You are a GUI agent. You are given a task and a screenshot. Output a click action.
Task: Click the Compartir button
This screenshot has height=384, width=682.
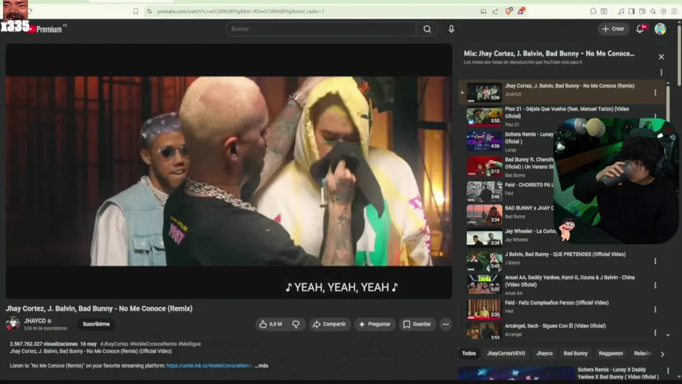pyautogui.click(x=329, y=324)
